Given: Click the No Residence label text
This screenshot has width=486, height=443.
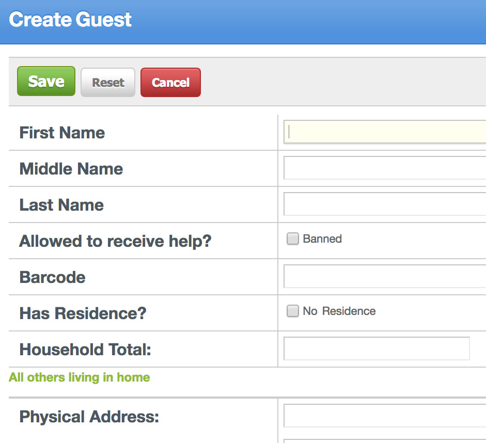Looking at the screenshot, I should coord(339,311).
